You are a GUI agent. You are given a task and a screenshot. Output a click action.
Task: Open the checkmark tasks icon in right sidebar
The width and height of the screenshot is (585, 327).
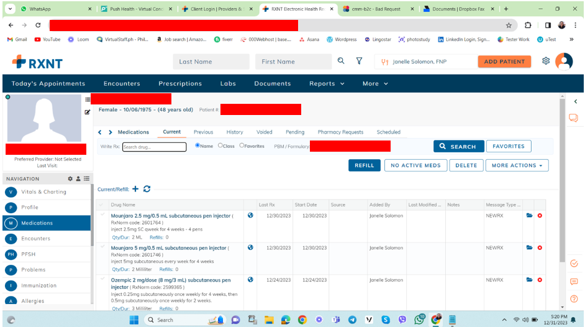click(x=574, y=264)
